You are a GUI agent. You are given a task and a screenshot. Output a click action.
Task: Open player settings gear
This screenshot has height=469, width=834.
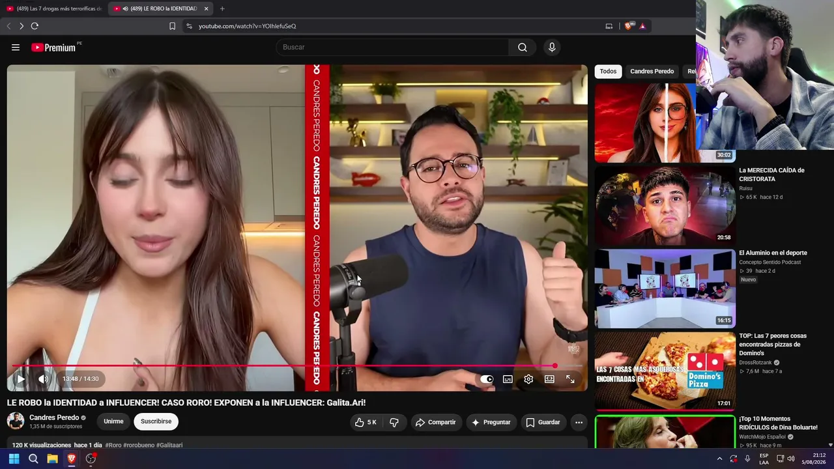(x=528, y=379)
